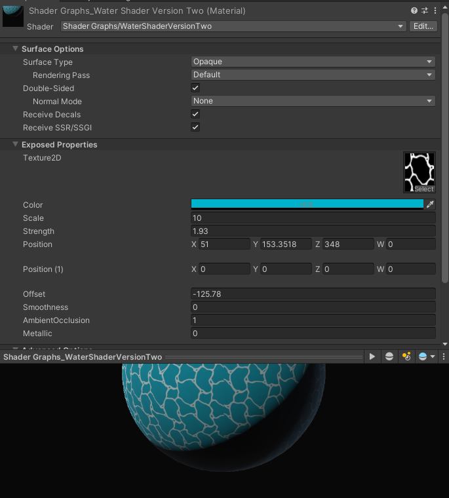This screenshot has height=498, width=449.
Task: Change the preview mesh shape icon
Action: tap(389, 356)
